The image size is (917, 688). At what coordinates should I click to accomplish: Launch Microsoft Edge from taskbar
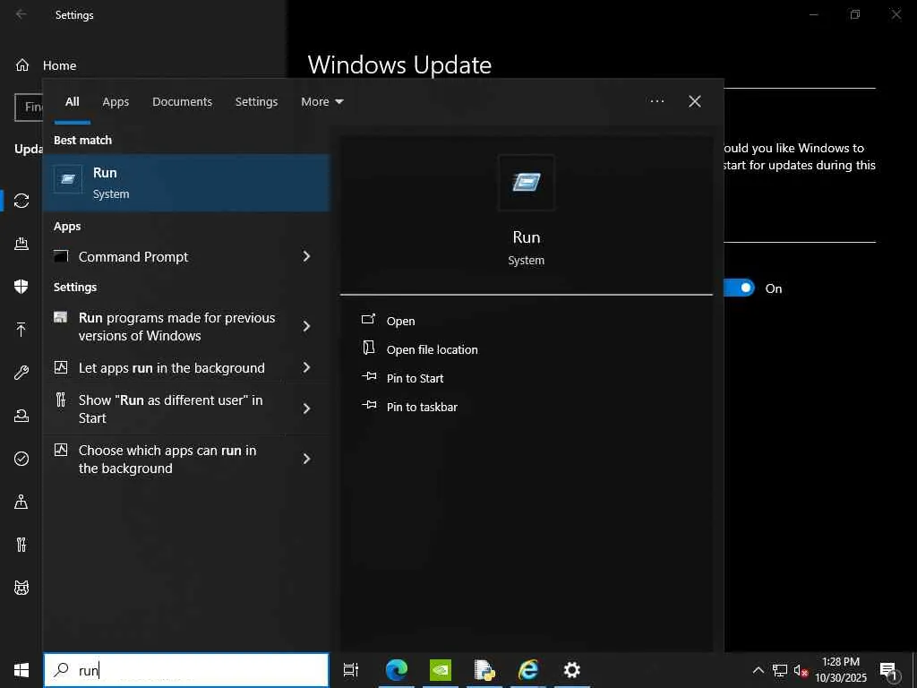coord(397,670)
